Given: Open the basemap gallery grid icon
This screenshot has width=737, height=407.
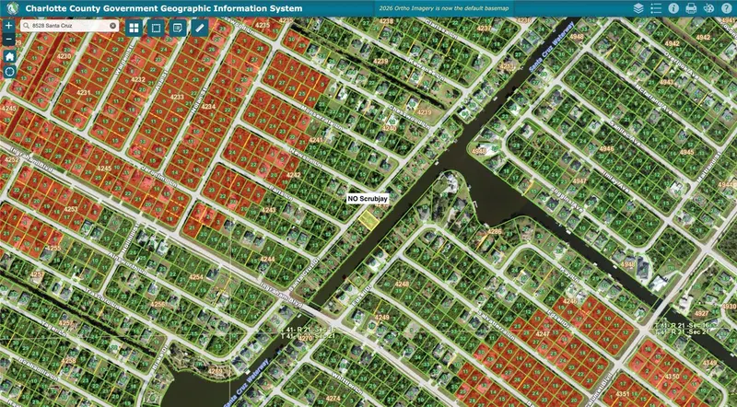Looking at the screenshot, I should pos(134,29).
